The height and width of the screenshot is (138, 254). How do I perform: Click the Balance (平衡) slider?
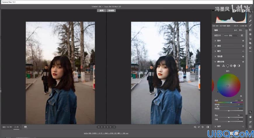[229, 121]
